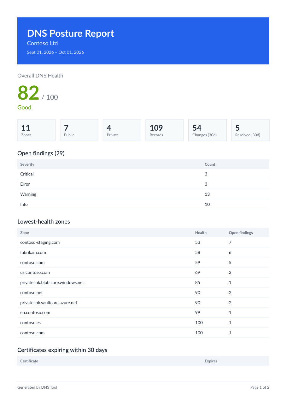
Task: Select the privatelink.vaultcore.azure.net zone name
Action: pos(49,303)
